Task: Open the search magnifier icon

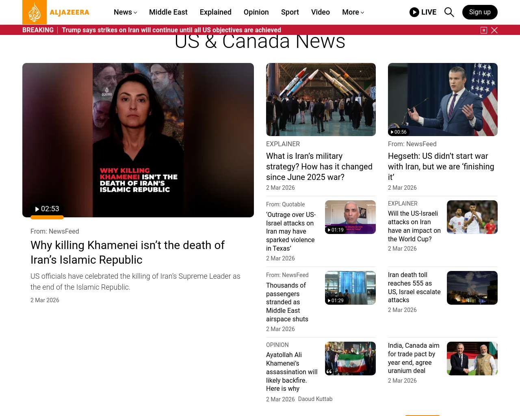Action: [449, 12]
